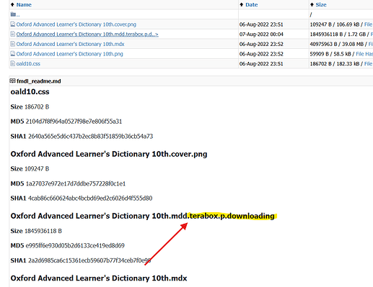The height and width of the screenshot is (287, 373).
Task: Open Oxford Advanced Learner's Dictionary 10th.png link
Action: (69, 54)
